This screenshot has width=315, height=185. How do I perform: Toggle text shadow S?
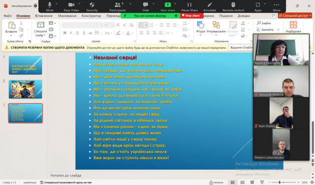[x=84, y=33]
